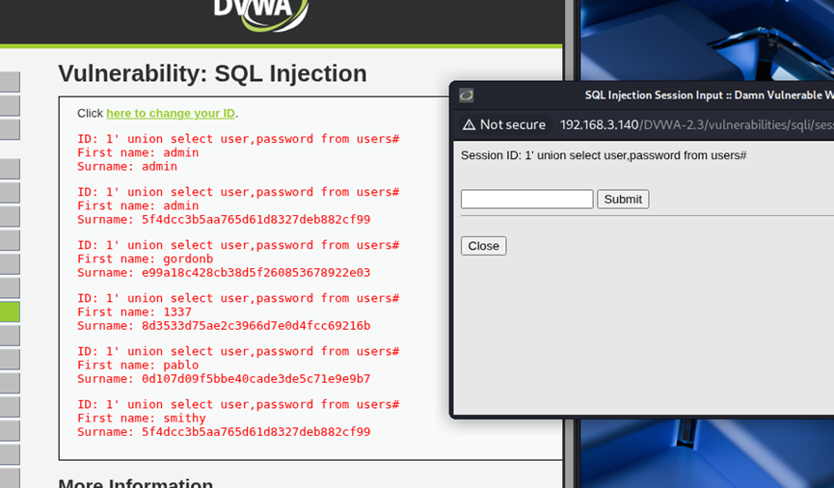Click the 'Vulnerability: SQL Injection' heading
The image size is (834, 488).
click(212, 73)
